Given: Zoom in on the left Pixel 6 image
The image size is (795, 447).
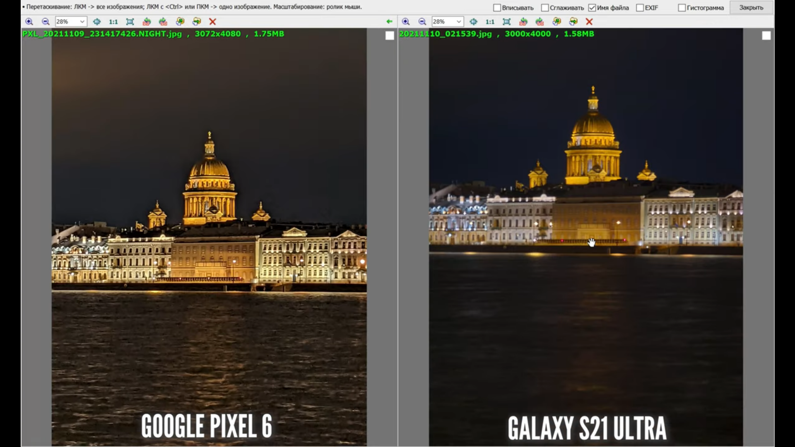Looking at the screenshot, I should [x=29, y=22].
